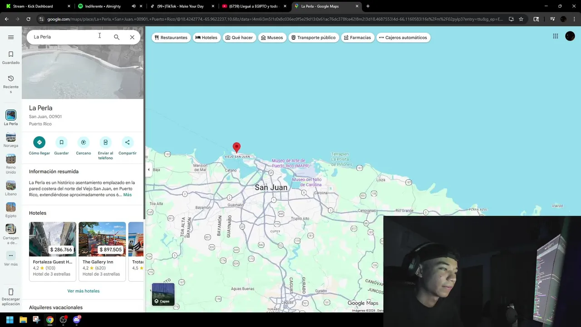Close the La Perla Google Maps tab
The image size is (581, 327).
click(x=357, y=6)
